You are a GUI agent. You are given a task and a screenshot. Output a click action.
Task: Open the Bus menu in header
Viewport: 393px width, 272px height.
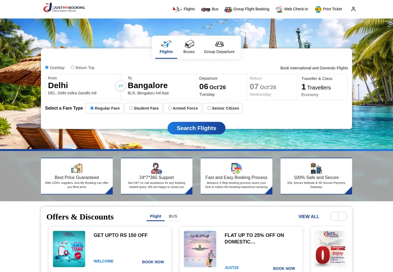pyautogui.click(x=215, y=9)
